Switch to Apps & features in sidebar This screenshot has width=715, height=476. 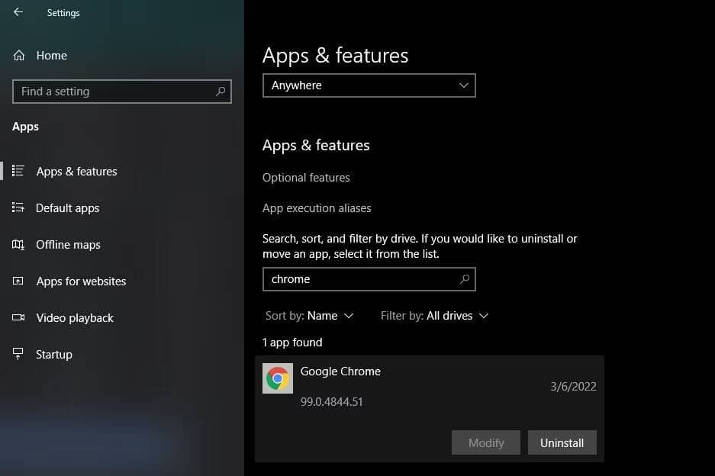coord(76,171)
